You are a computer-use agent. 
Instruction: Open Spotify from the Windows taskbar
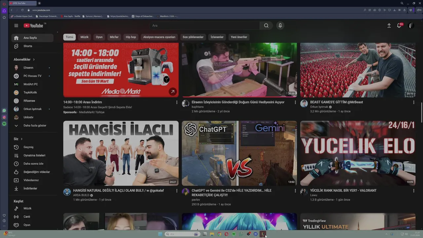click(x=234, y=234)
